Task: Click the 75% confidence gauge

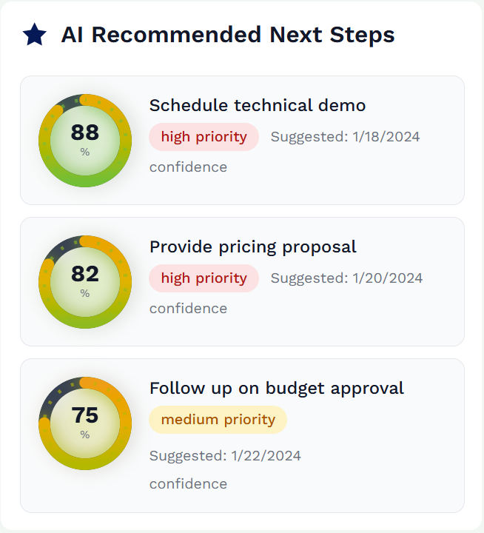Action: pos(85,423)
